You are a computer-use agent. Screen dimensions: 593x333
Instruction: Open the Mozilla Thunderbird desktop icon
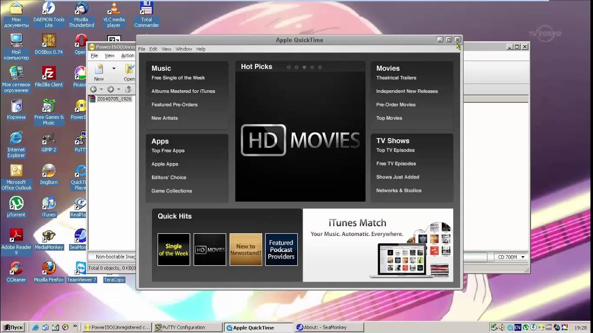[x=81, y=14]
